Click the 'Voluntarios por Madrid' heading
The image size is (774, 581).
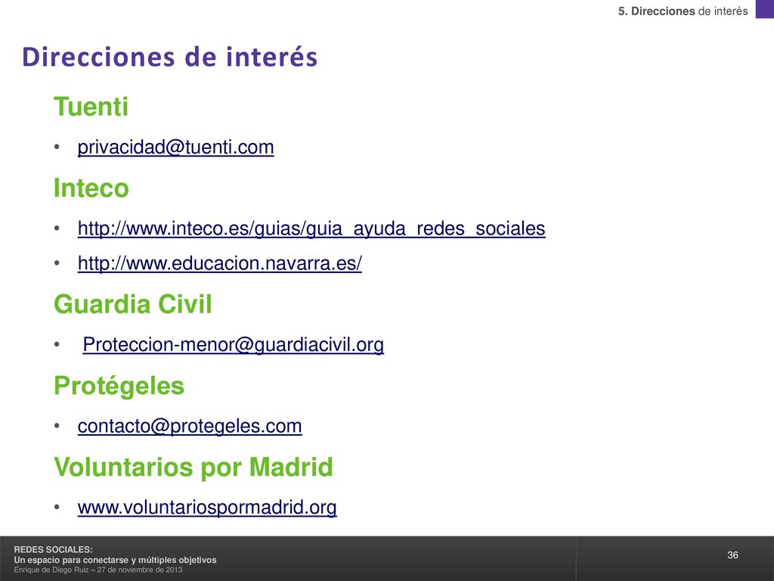pyautogui.click(x=193, y=467)
